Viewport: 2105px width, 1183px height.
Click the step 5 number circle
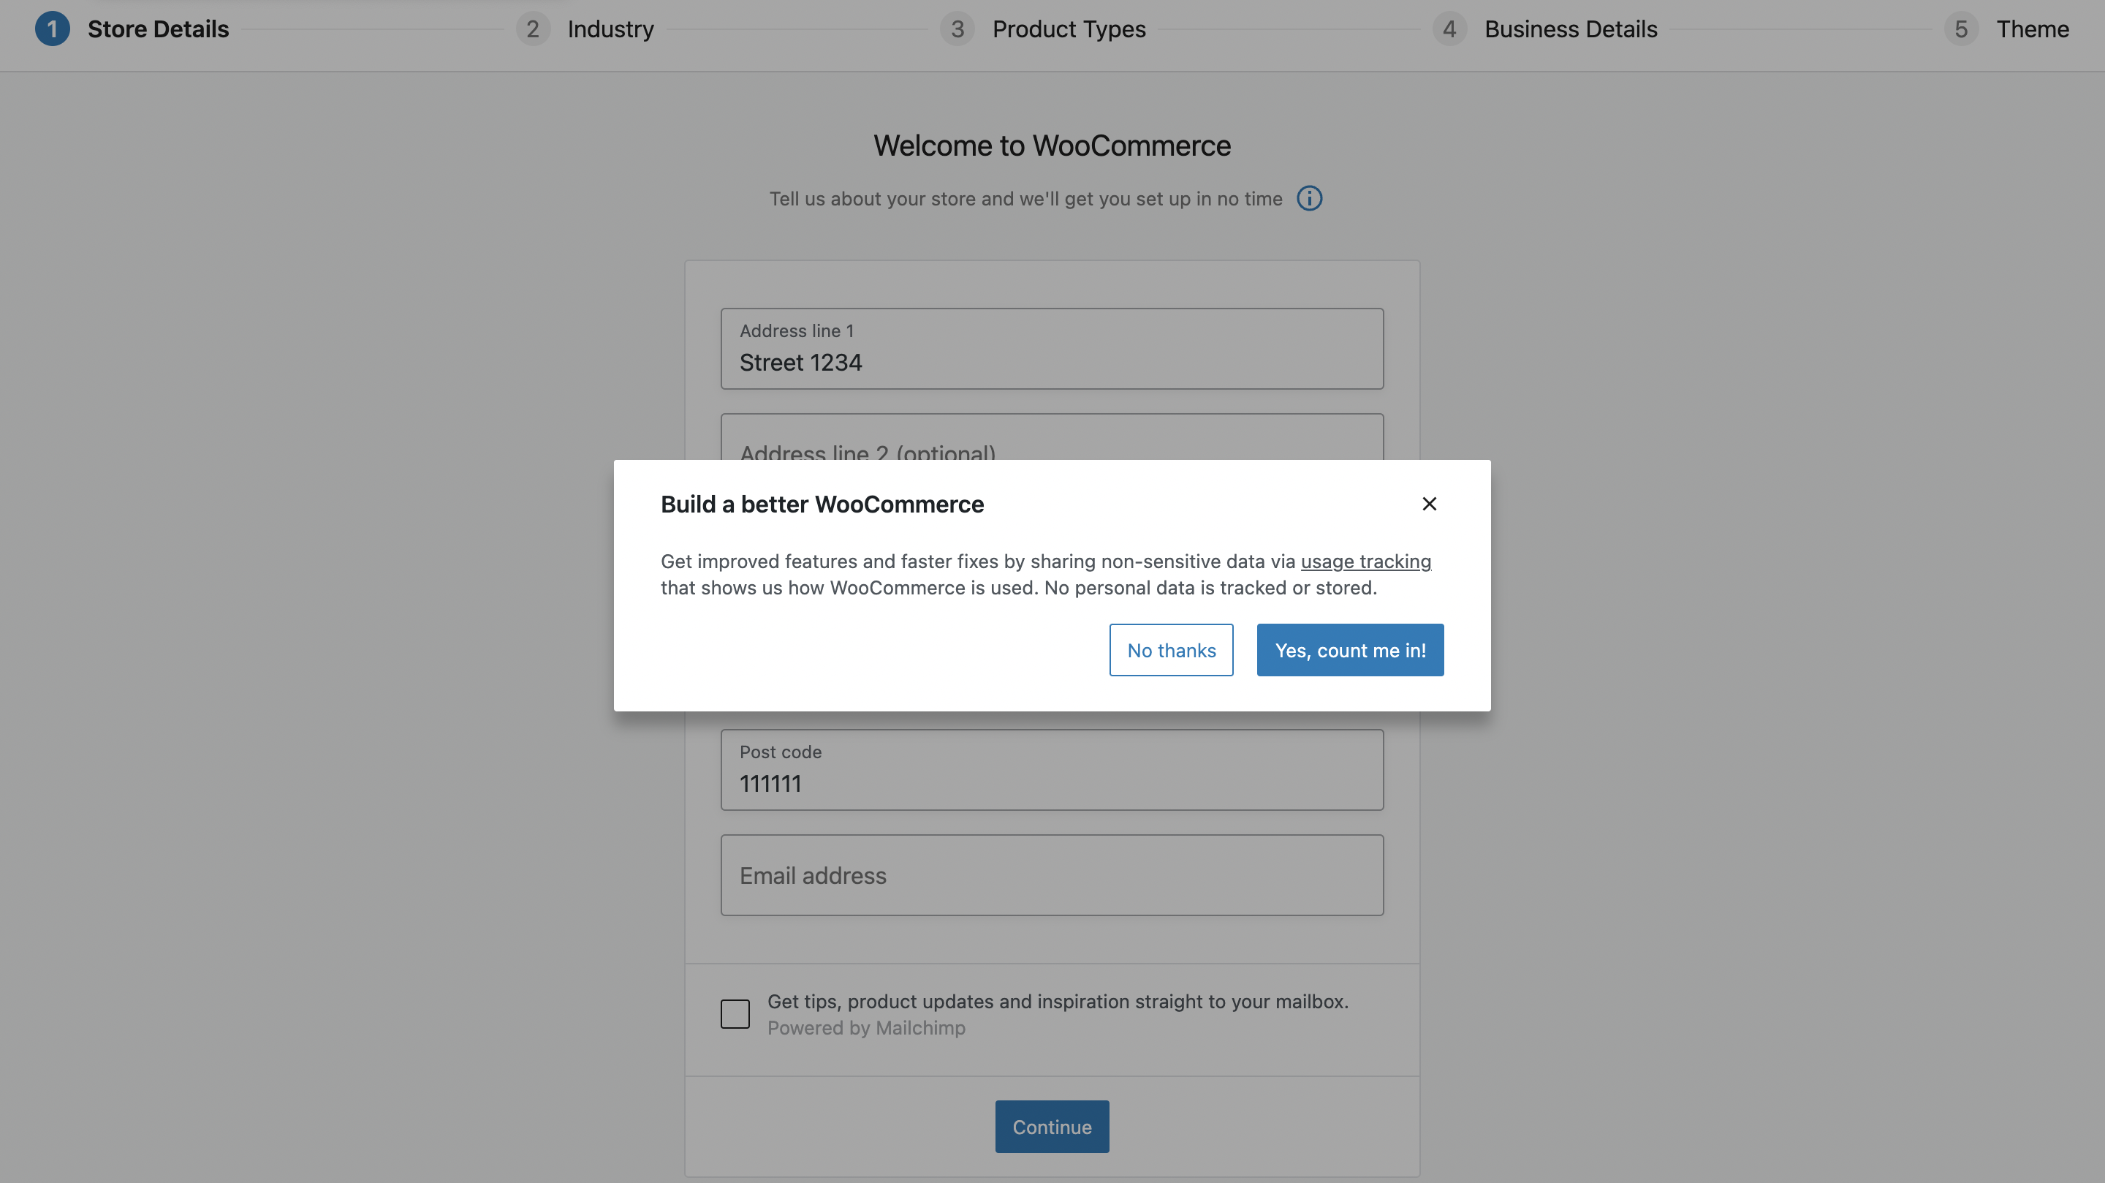(x=1960, y=29)
